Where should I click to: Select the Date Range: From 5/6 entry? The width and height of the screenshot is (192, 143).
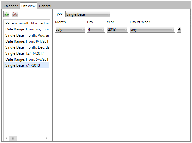point(27,59)
